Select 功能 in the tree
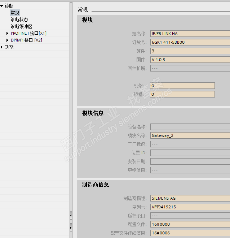 9,47
